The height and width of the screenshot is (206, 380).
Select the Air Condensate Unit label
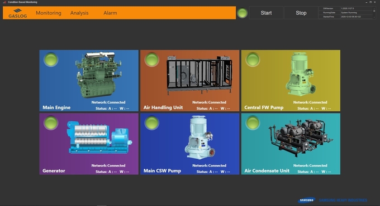[x=267, y=171]
